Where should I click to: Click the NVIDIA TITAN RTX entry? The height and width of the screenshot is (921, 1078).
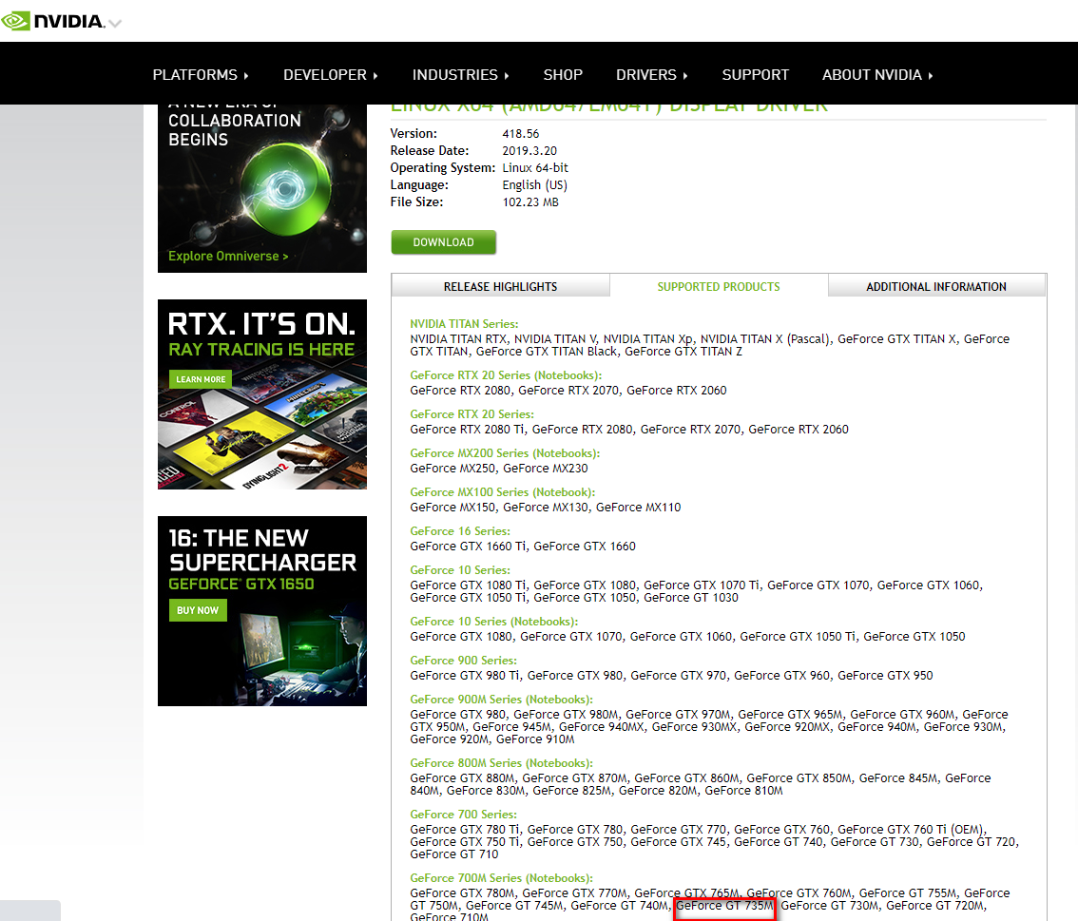point(458,339)
